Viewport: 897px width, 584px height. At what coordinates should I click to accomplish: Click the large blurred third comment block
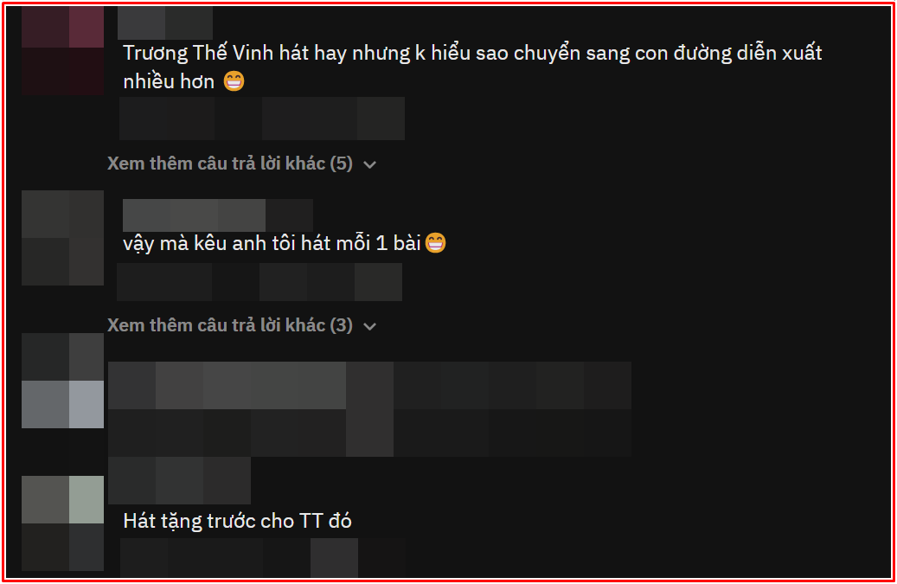(369, 409)
